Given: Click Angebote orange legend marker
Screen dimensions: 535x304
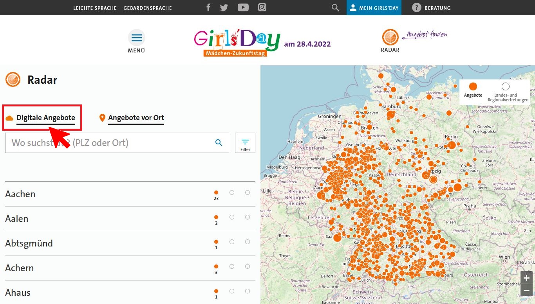Looking at the screenshot, I should 473,86.
